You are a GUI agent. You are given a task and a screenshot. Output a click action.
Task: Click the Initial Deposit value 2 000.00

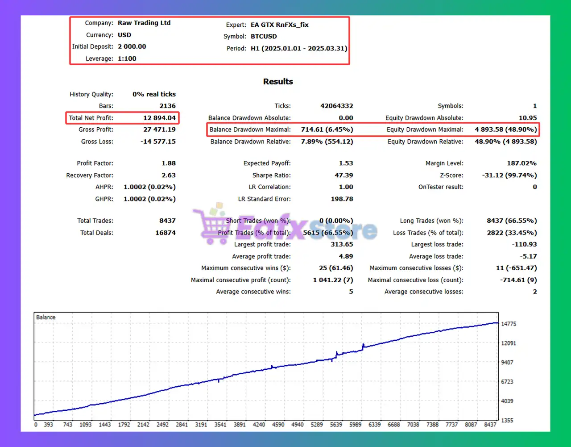(132, 46)
